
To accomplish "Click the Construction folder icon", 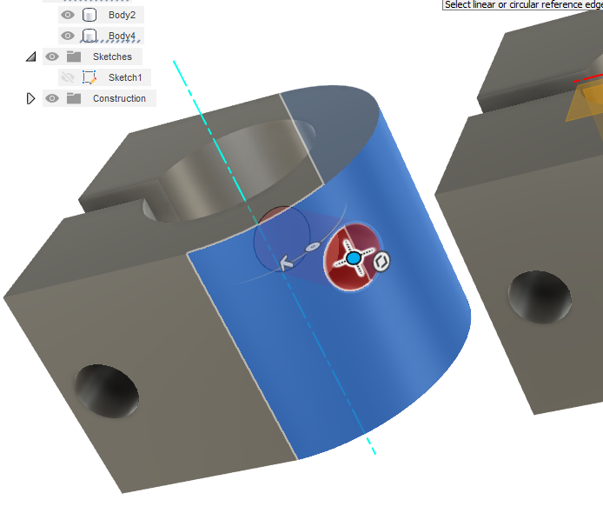I will coord(74,98).
